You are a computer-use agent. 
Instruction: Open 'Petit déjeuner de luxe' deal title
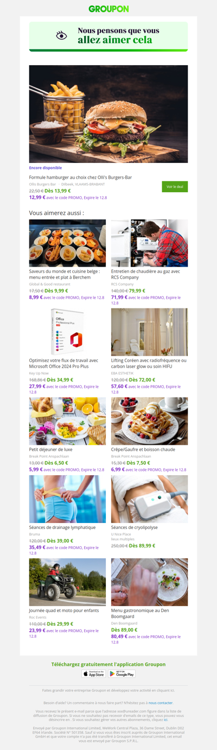pyautogui.click(x=50, y=449)
